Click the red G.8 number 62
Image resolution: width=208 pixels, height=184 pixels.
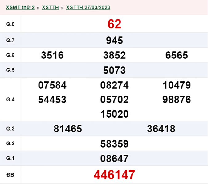point(114,24)
